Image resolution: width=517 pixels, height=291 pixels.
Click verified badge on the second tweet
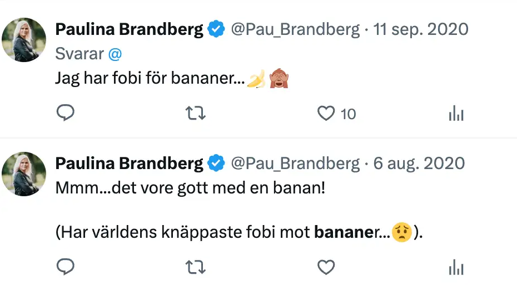click(x=216, y=164)
